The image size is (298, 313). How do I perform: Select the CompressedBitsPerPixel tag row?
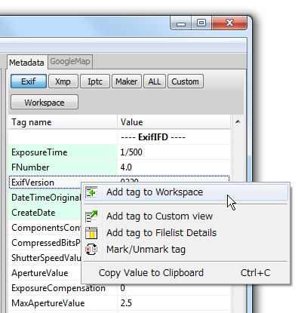pos(45,243)
